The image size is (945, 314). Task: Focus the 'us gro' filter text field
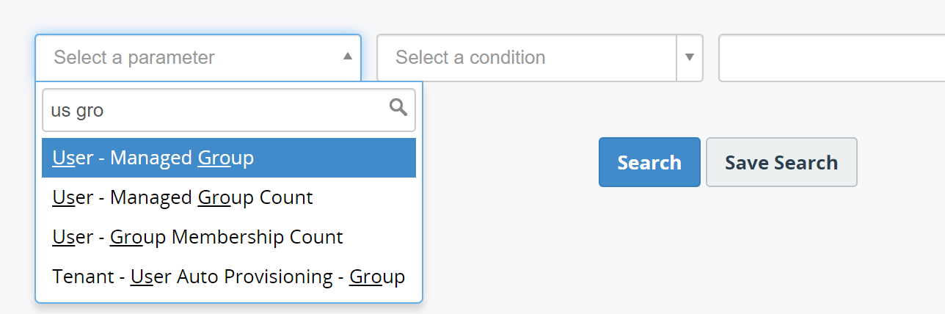pyautogui.click(x=229, y=110)
